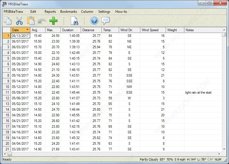Click the Wind Speed column header
This screenshot has width=229, height=164.
[153, 30]
